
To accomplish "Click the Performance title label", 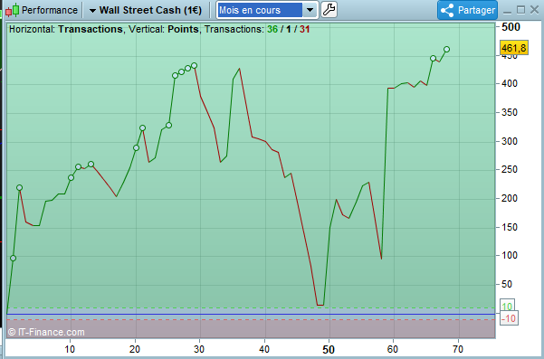I will [x=50, y=10].
